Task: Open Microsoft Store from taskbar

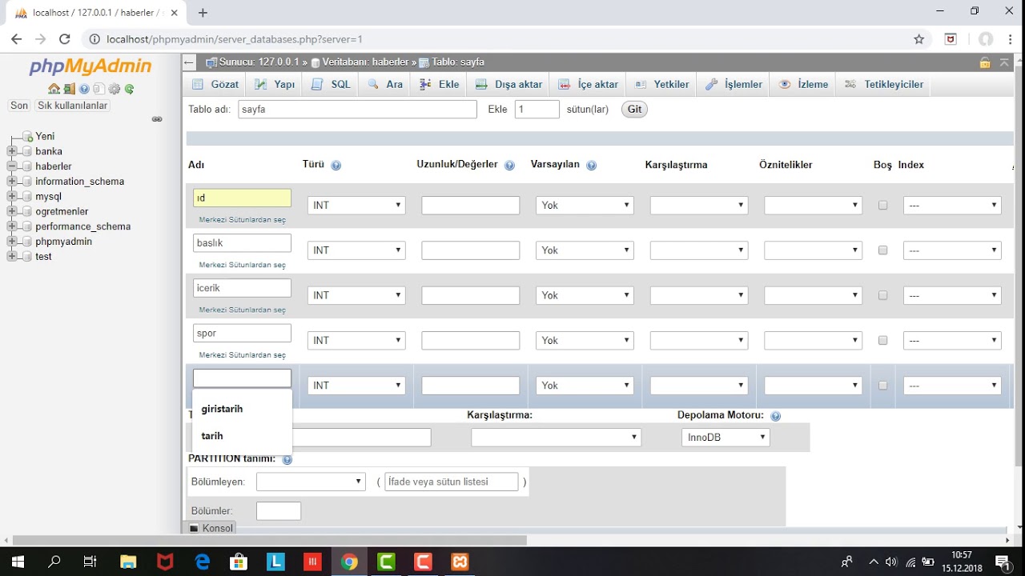Action: click(239, 562)
